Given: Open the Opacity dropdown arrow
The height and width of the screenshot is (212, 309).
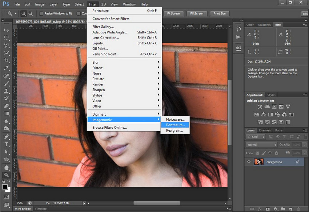Looking at the screenshot, I should (x=305, y=145).
